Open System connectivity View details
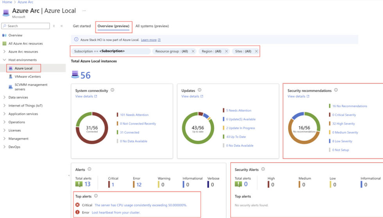383x218 pixels. [86, 97]
